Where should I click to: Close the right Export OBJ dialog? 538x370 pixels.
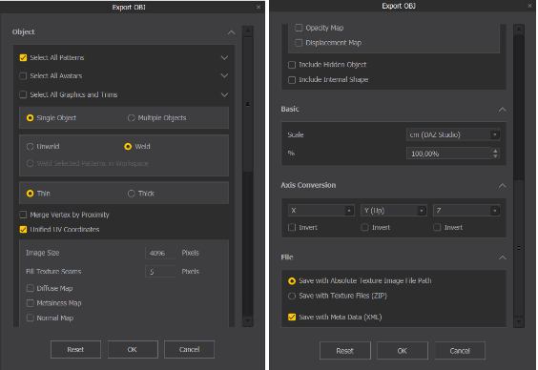pos(529,6)
